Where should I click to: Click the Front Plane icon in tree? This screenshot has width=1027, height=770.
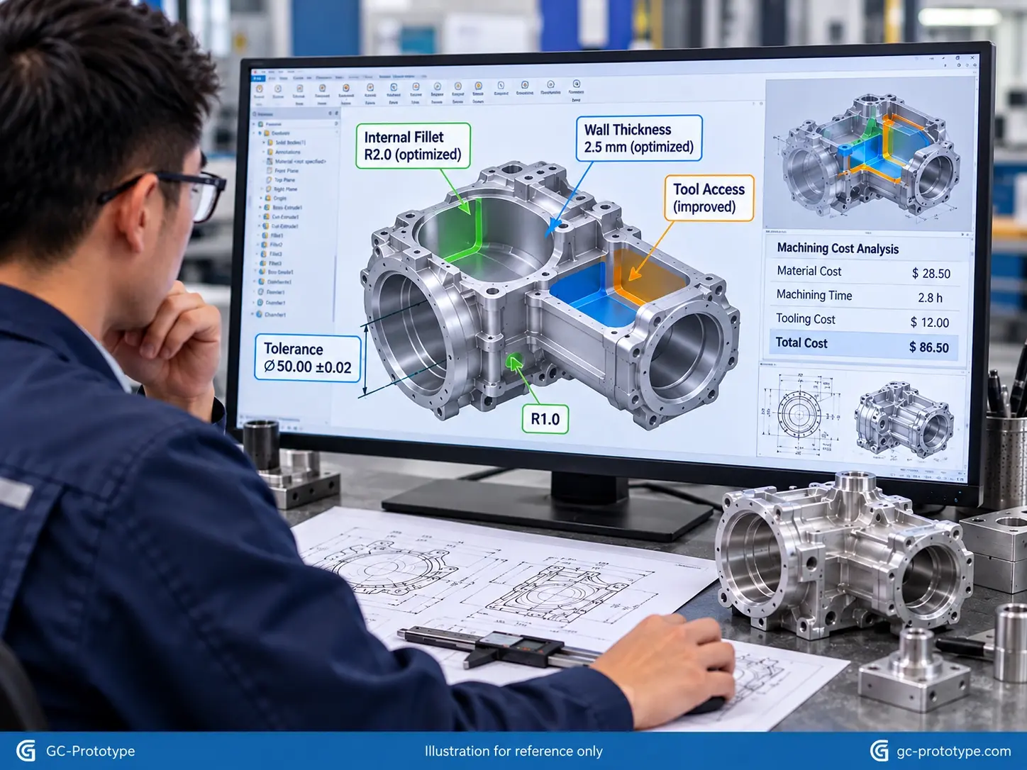(x=270, y=171)
